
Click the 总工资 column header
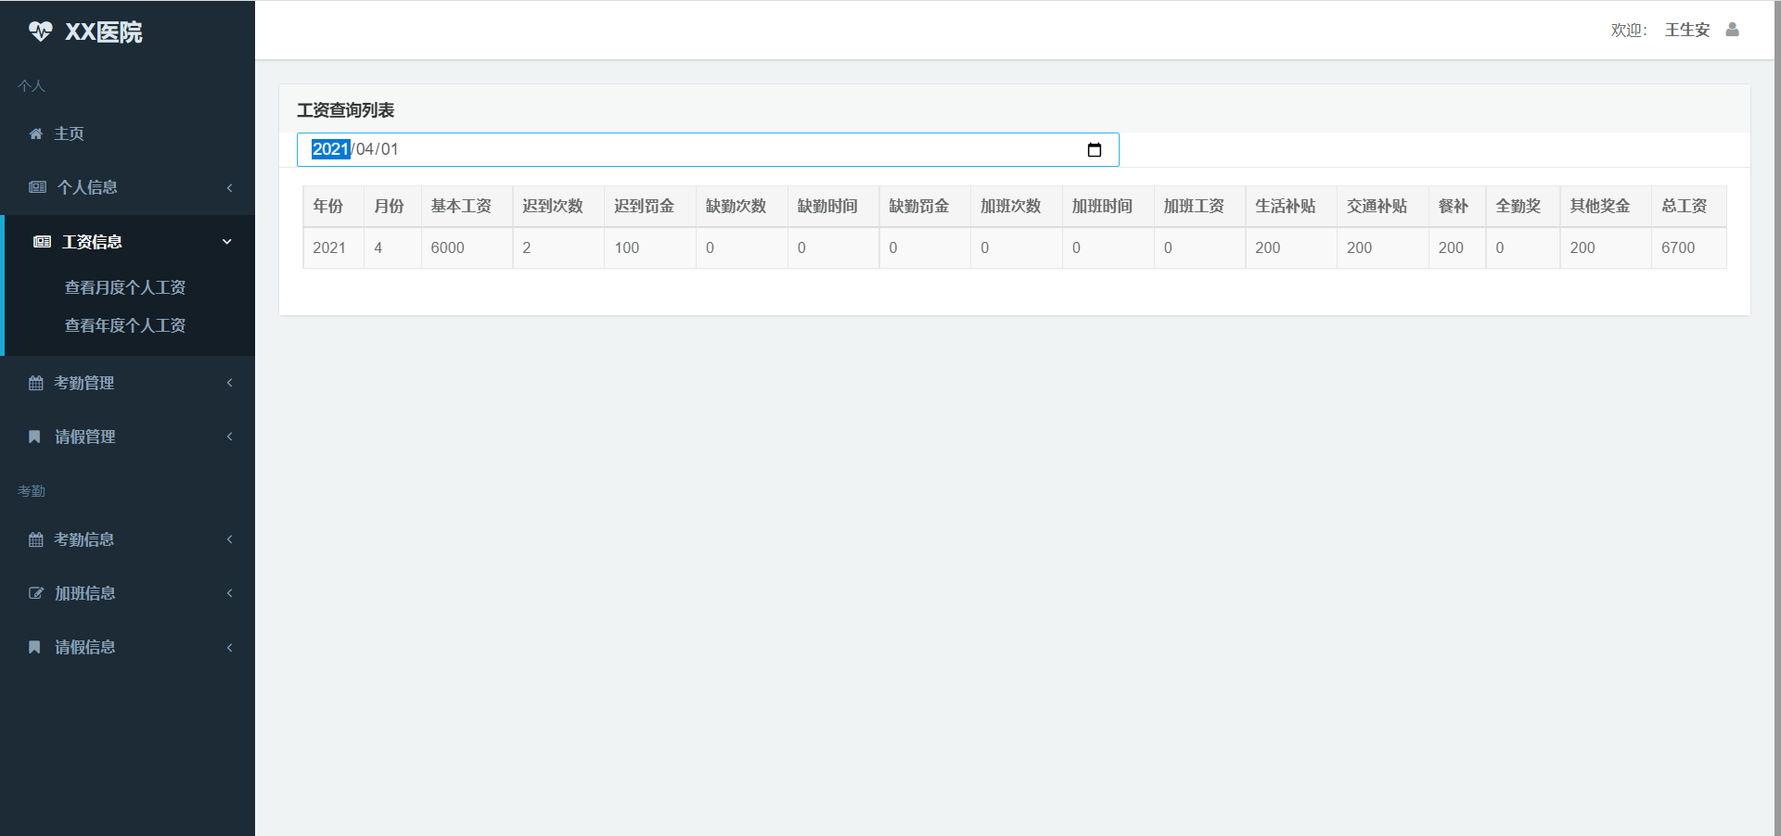point(1684,206)
